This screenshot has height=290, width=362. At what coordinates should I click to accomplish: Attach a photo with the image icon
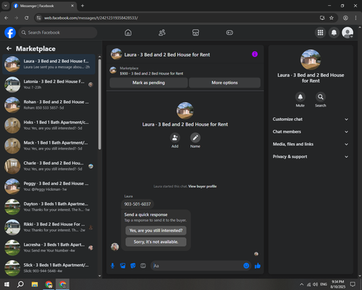coord(122,266)
